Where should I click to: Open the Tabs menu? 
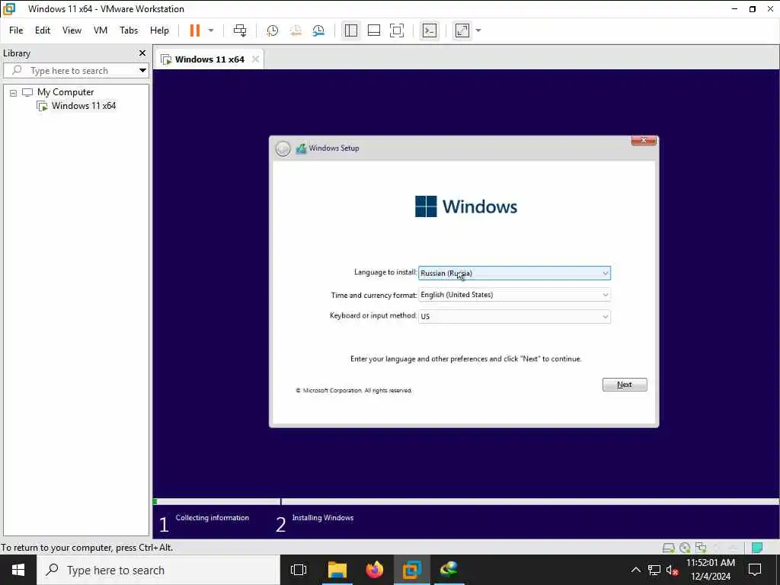tap(128, 30)
